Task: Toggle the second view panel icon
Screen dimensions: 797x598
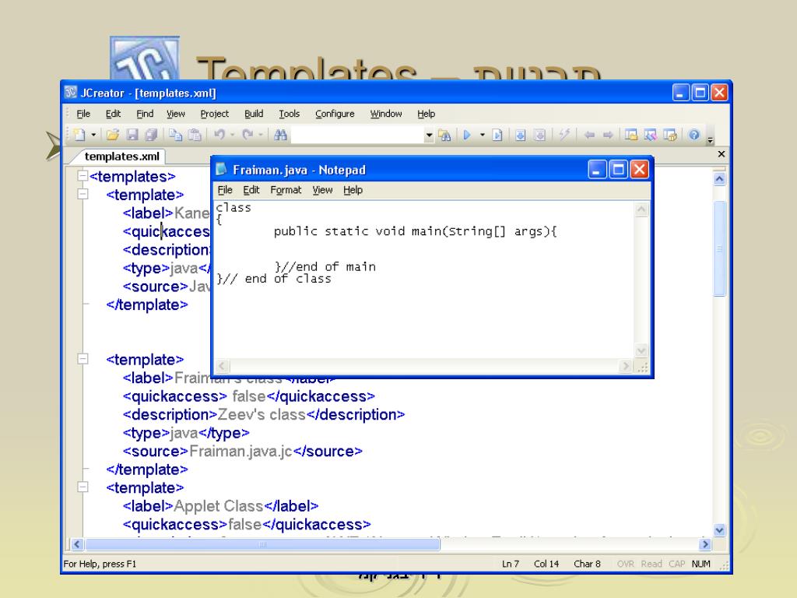Action: [x=651, y=135]
